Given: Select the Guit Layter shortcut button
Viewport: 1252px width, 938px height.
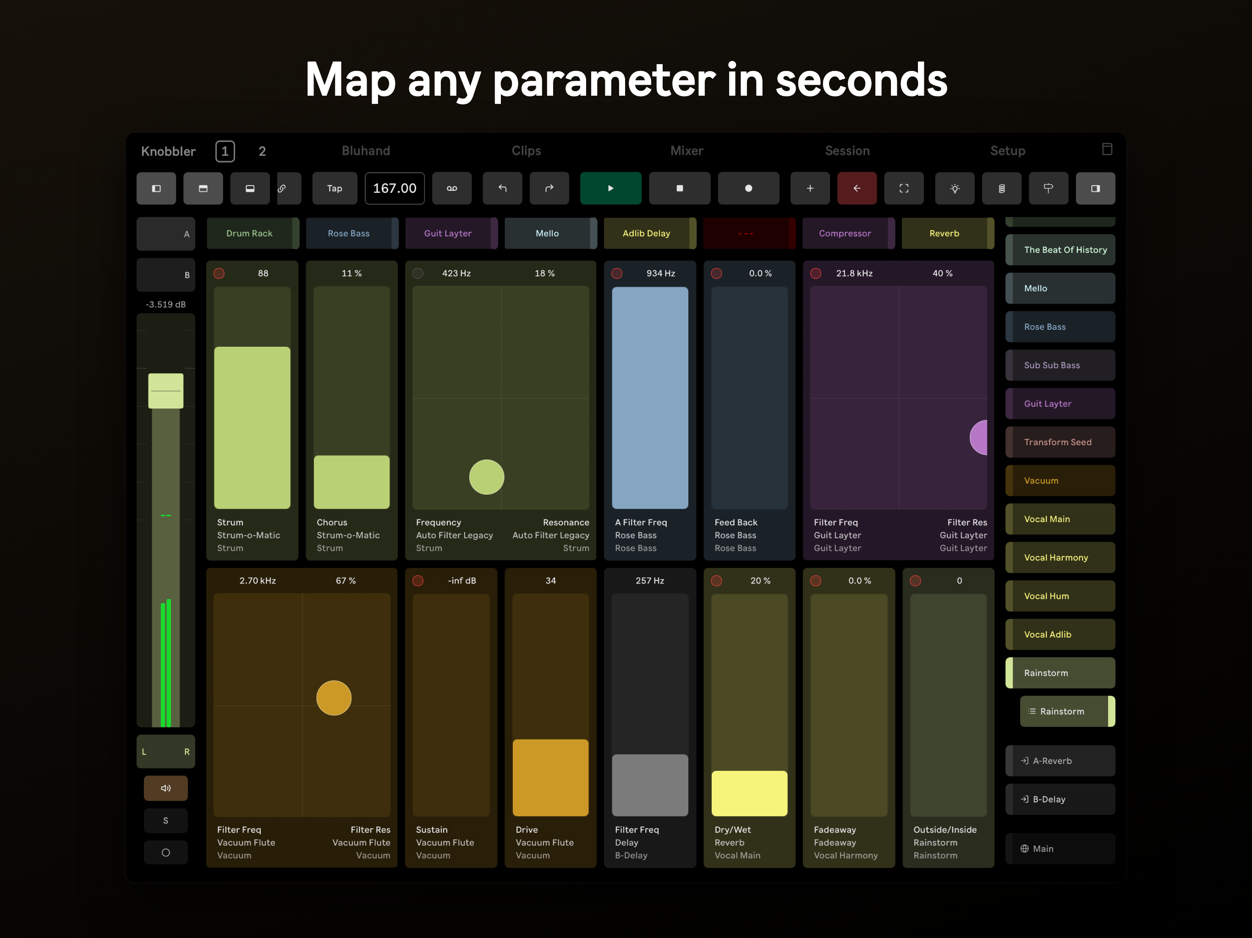Looking at the screenshot, I should (451, 233).
